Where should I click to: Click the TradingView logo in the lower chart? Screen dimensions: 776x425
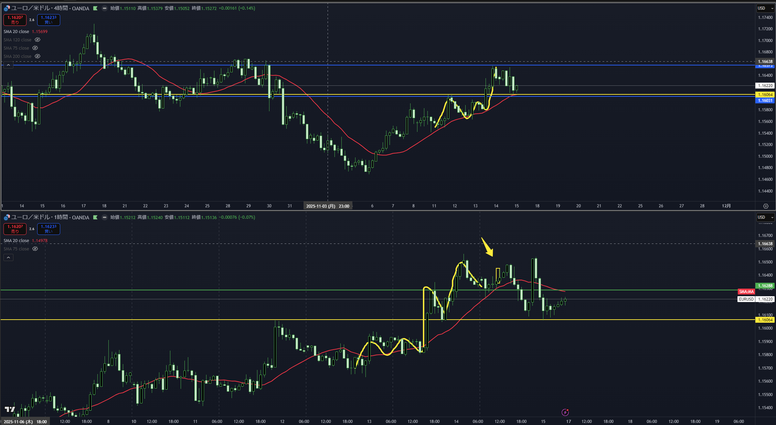click(10, 409)
